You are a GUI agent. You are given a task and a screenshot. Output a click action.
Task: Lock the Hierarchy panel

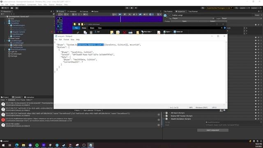click(51, 12)
